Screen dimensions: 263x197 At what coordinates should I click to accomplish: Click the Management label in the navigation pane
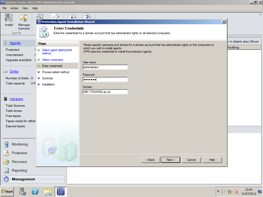[x=23, y=179]
